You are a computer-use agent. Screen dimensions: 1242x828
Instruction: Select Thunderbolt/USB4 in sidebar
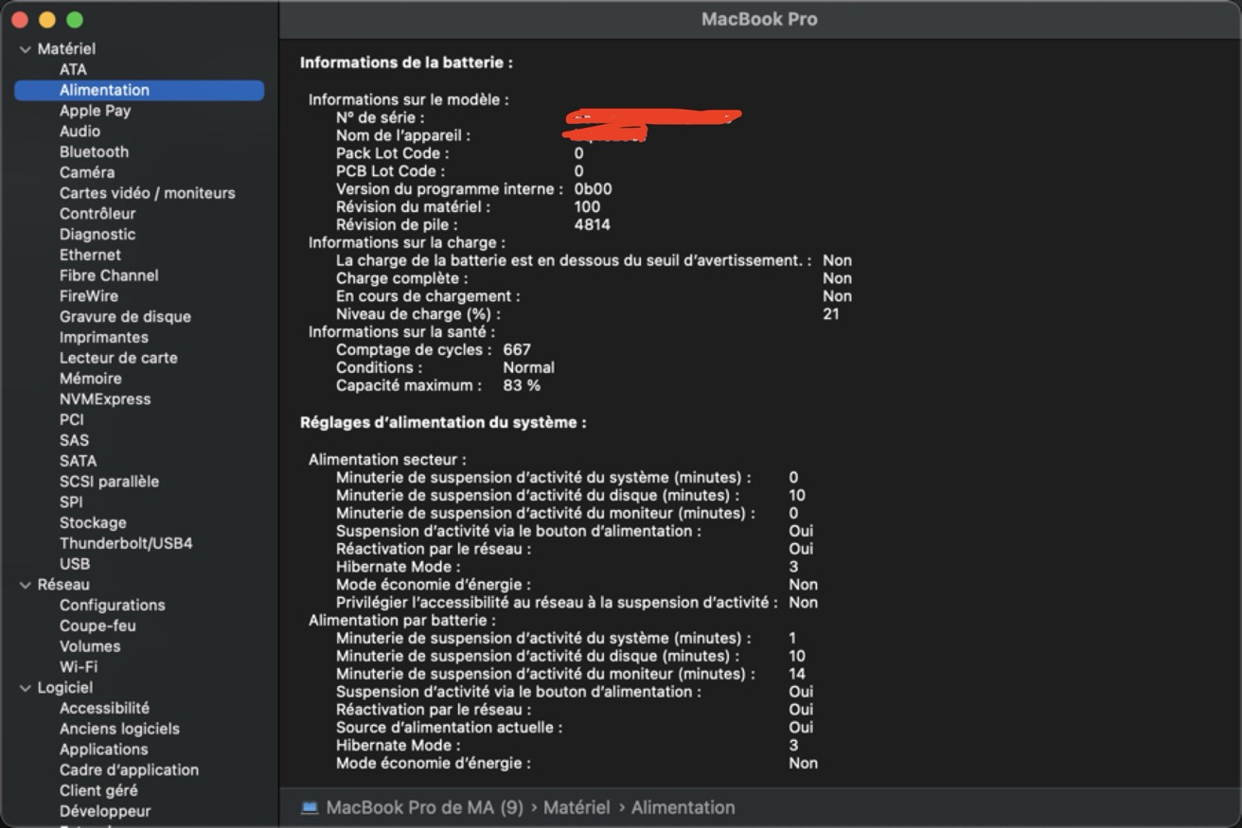[126, 543]
